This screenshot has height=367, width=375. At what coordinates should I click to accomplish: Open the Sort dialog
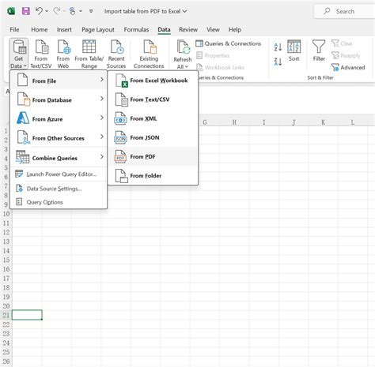click(x=294, y=51)
